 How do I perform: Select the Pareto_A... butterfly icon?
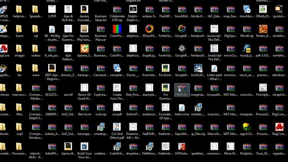(263, 29)
